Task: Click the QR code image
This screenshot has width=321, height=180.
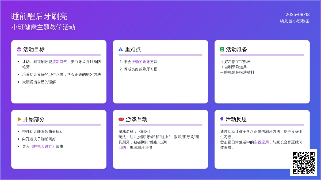Action: pyautogui.click(x=304, y=163)
